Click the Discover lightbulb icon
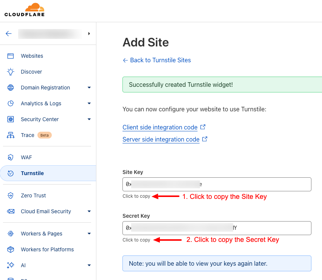The height and width of the screenshot is (280, 322). point(11,72)
